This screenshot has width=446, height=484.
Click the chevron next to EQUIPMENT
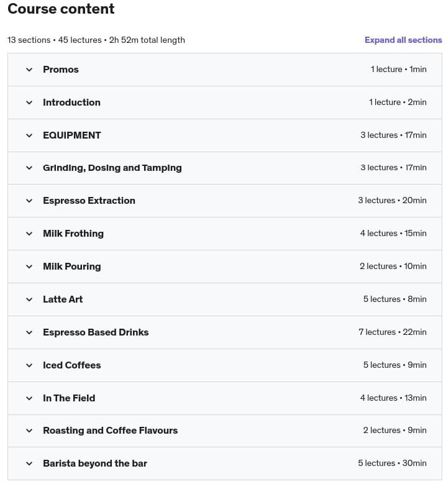[29, 135]
